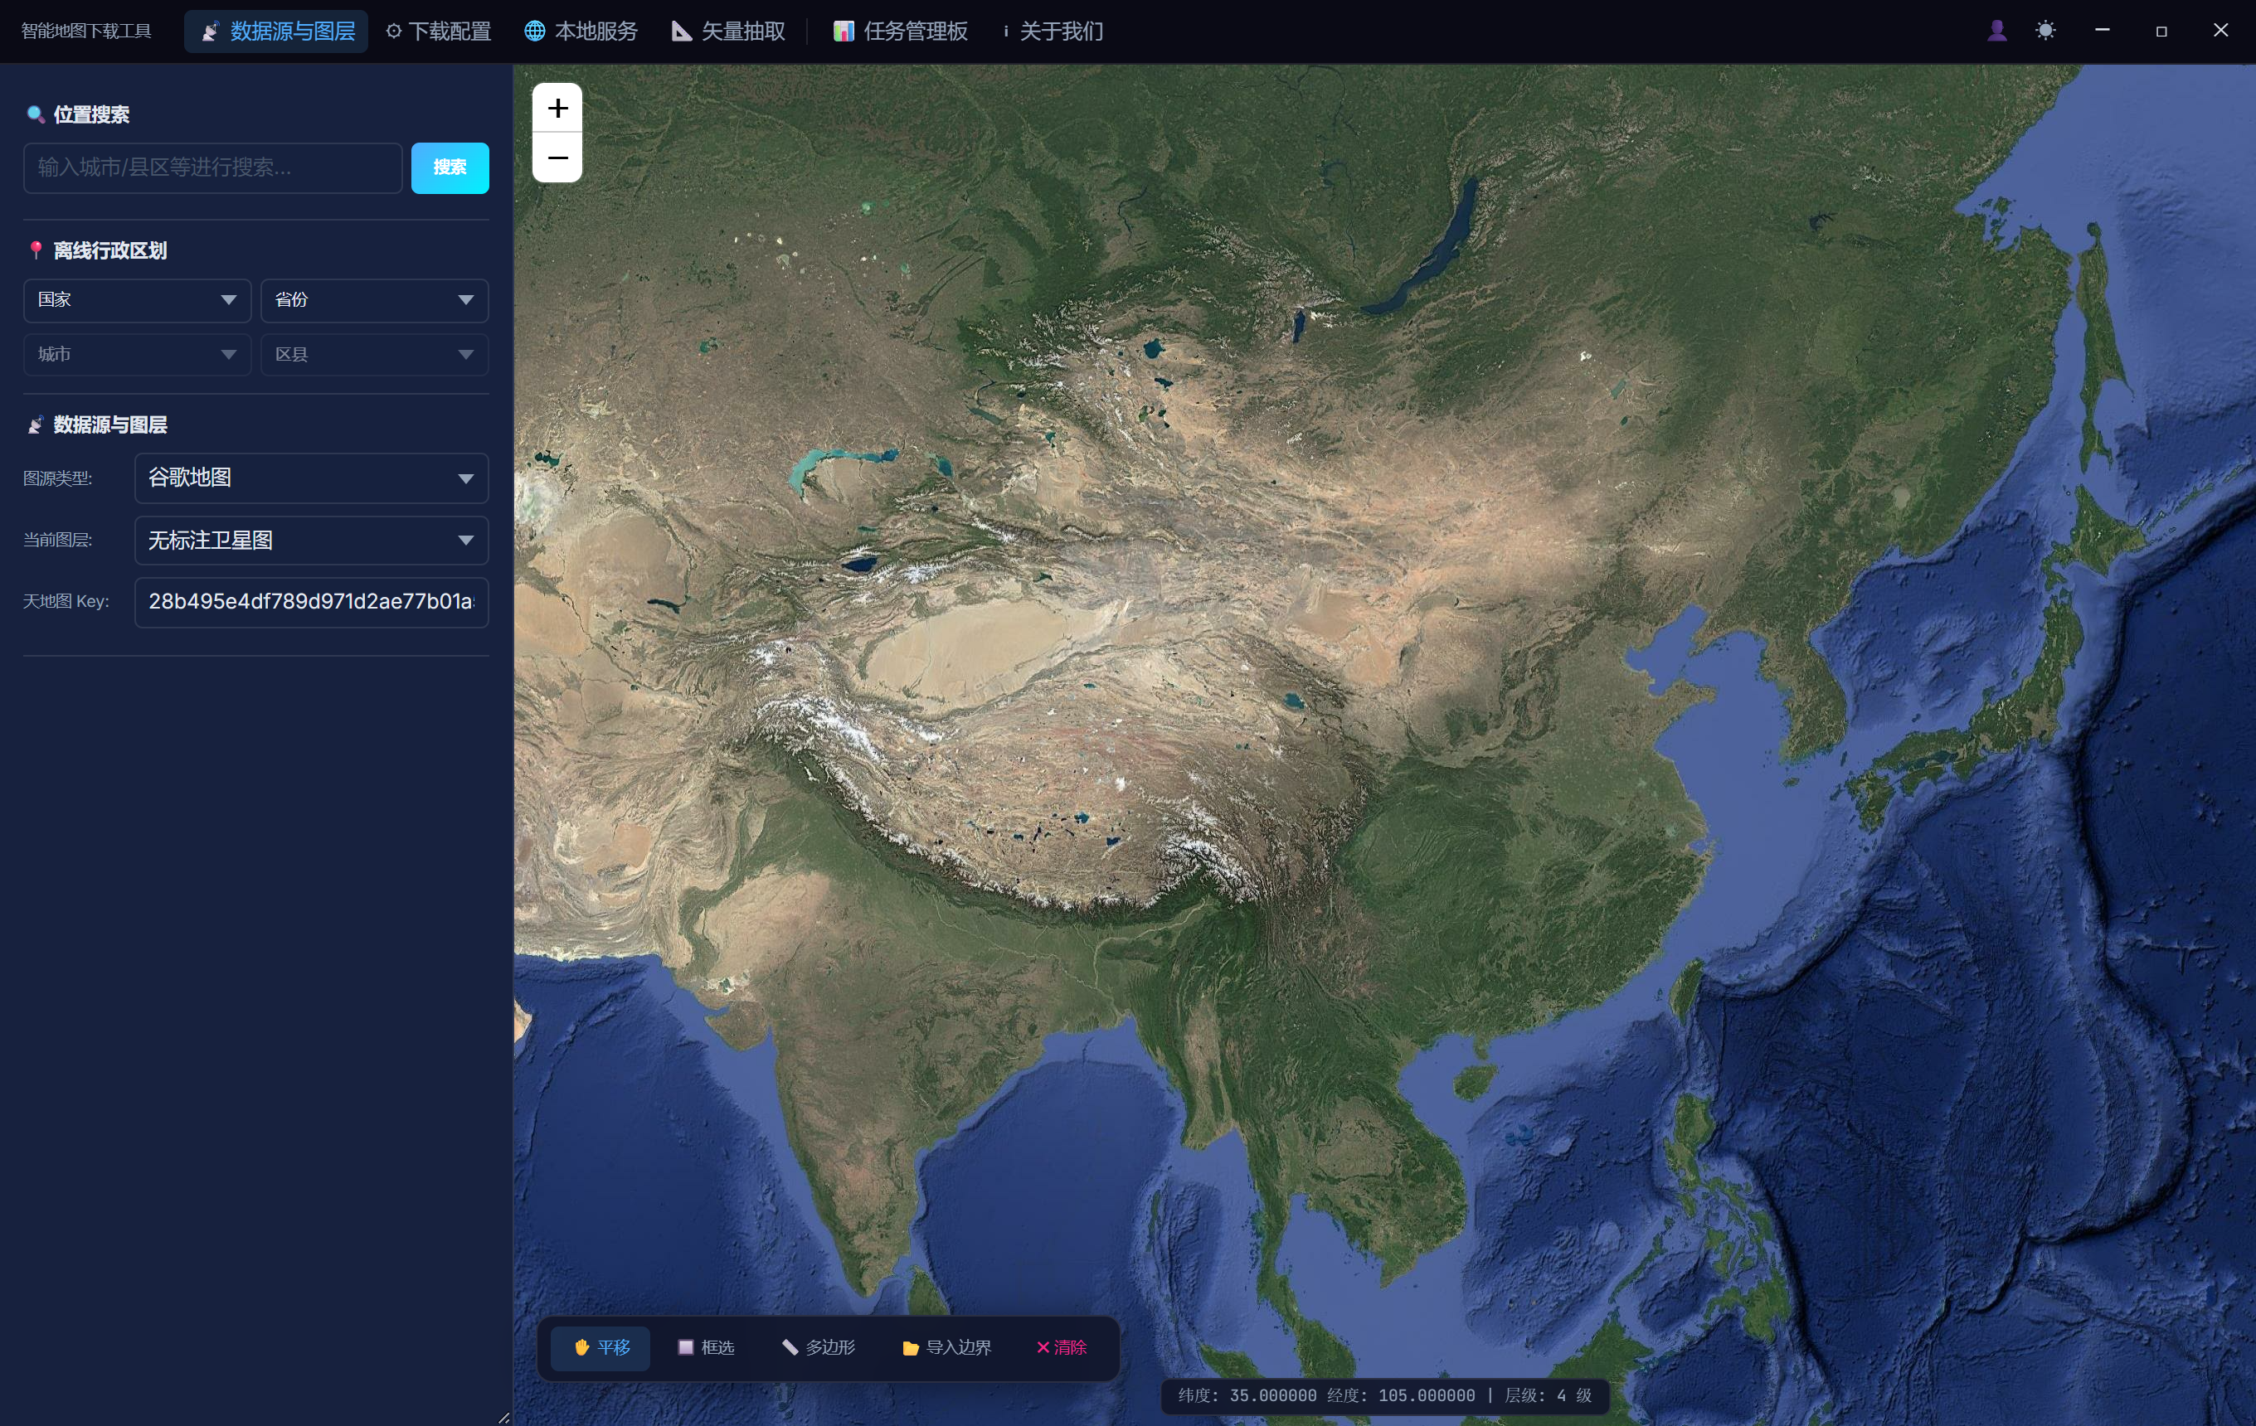
Task: Click 清除 to clear drawn selections
Action: coord(1061,1346)
